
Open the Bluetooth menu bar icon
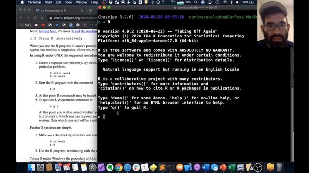232,2
